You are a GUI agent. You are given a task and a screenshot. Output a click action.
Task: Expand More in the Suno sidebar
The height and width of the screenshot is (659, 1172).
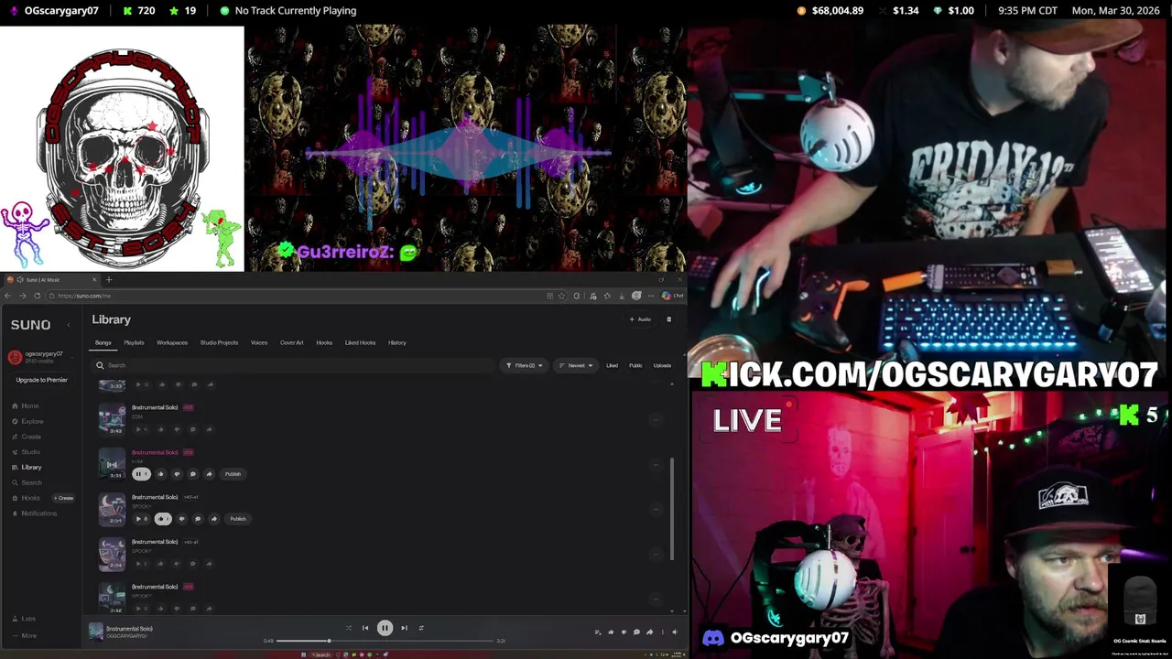pos(25,635)
